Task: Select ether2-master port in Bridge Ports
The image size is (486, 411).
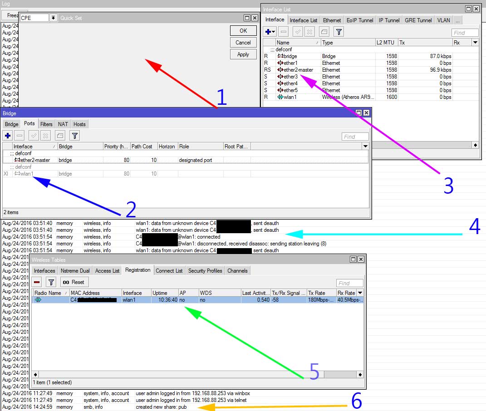Action: click(186, 160)
